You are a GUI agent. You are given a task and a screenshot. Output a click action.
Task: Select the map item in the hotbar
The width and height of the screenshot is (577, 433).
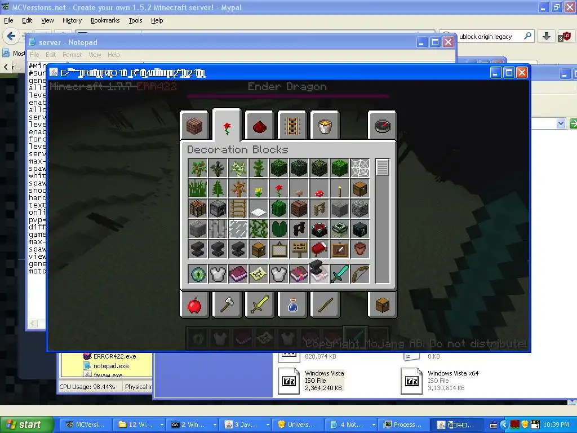[258, 275]
